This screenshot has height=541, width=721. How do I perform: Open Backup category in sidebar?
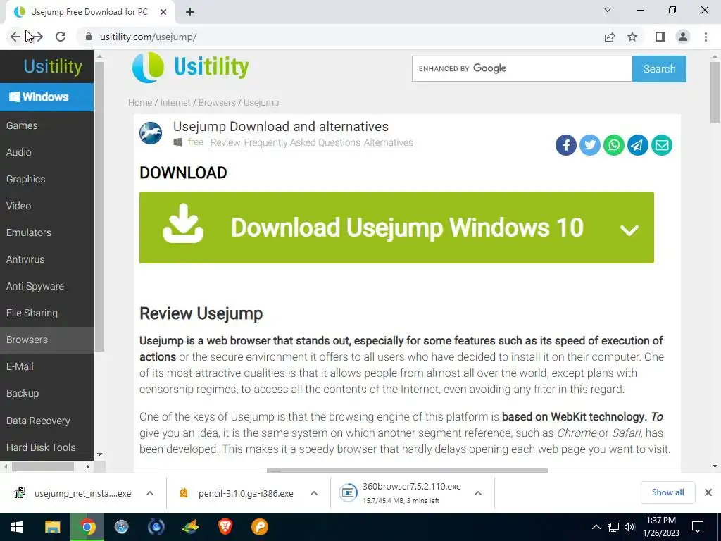coord(46,393)
